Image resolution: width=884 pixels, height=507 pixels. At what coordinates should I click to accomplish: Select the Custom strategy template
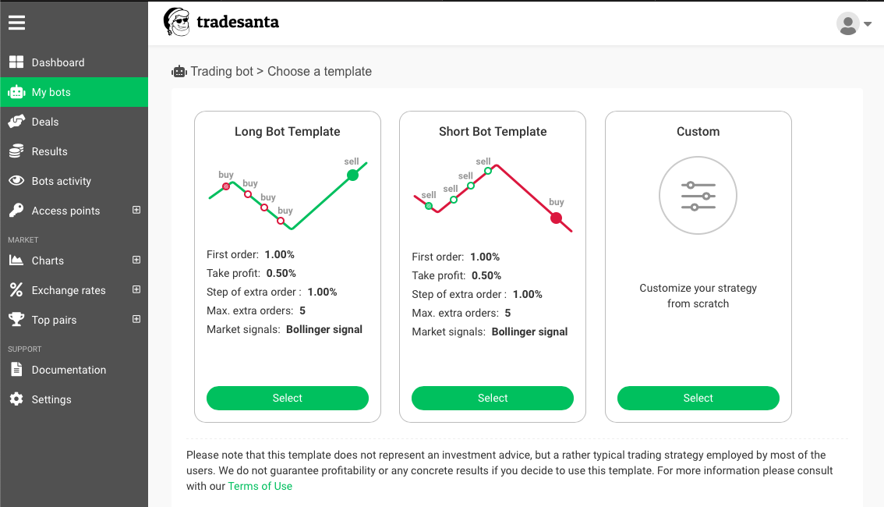click(x=698, y=398)
